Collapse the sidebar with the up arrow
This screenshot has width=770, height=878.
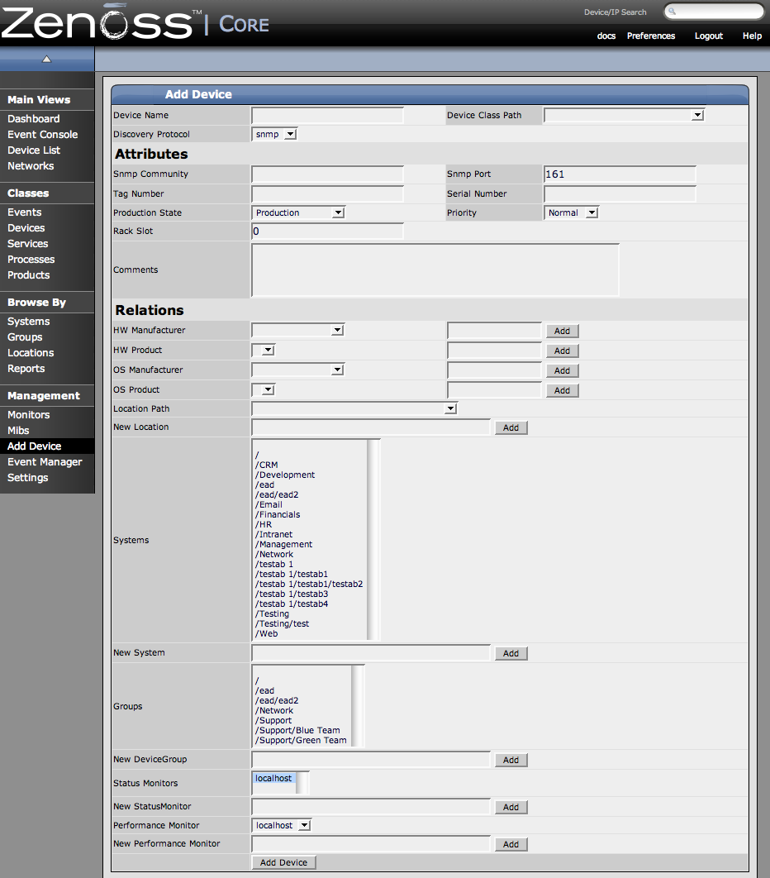click(x=47, y=59)
